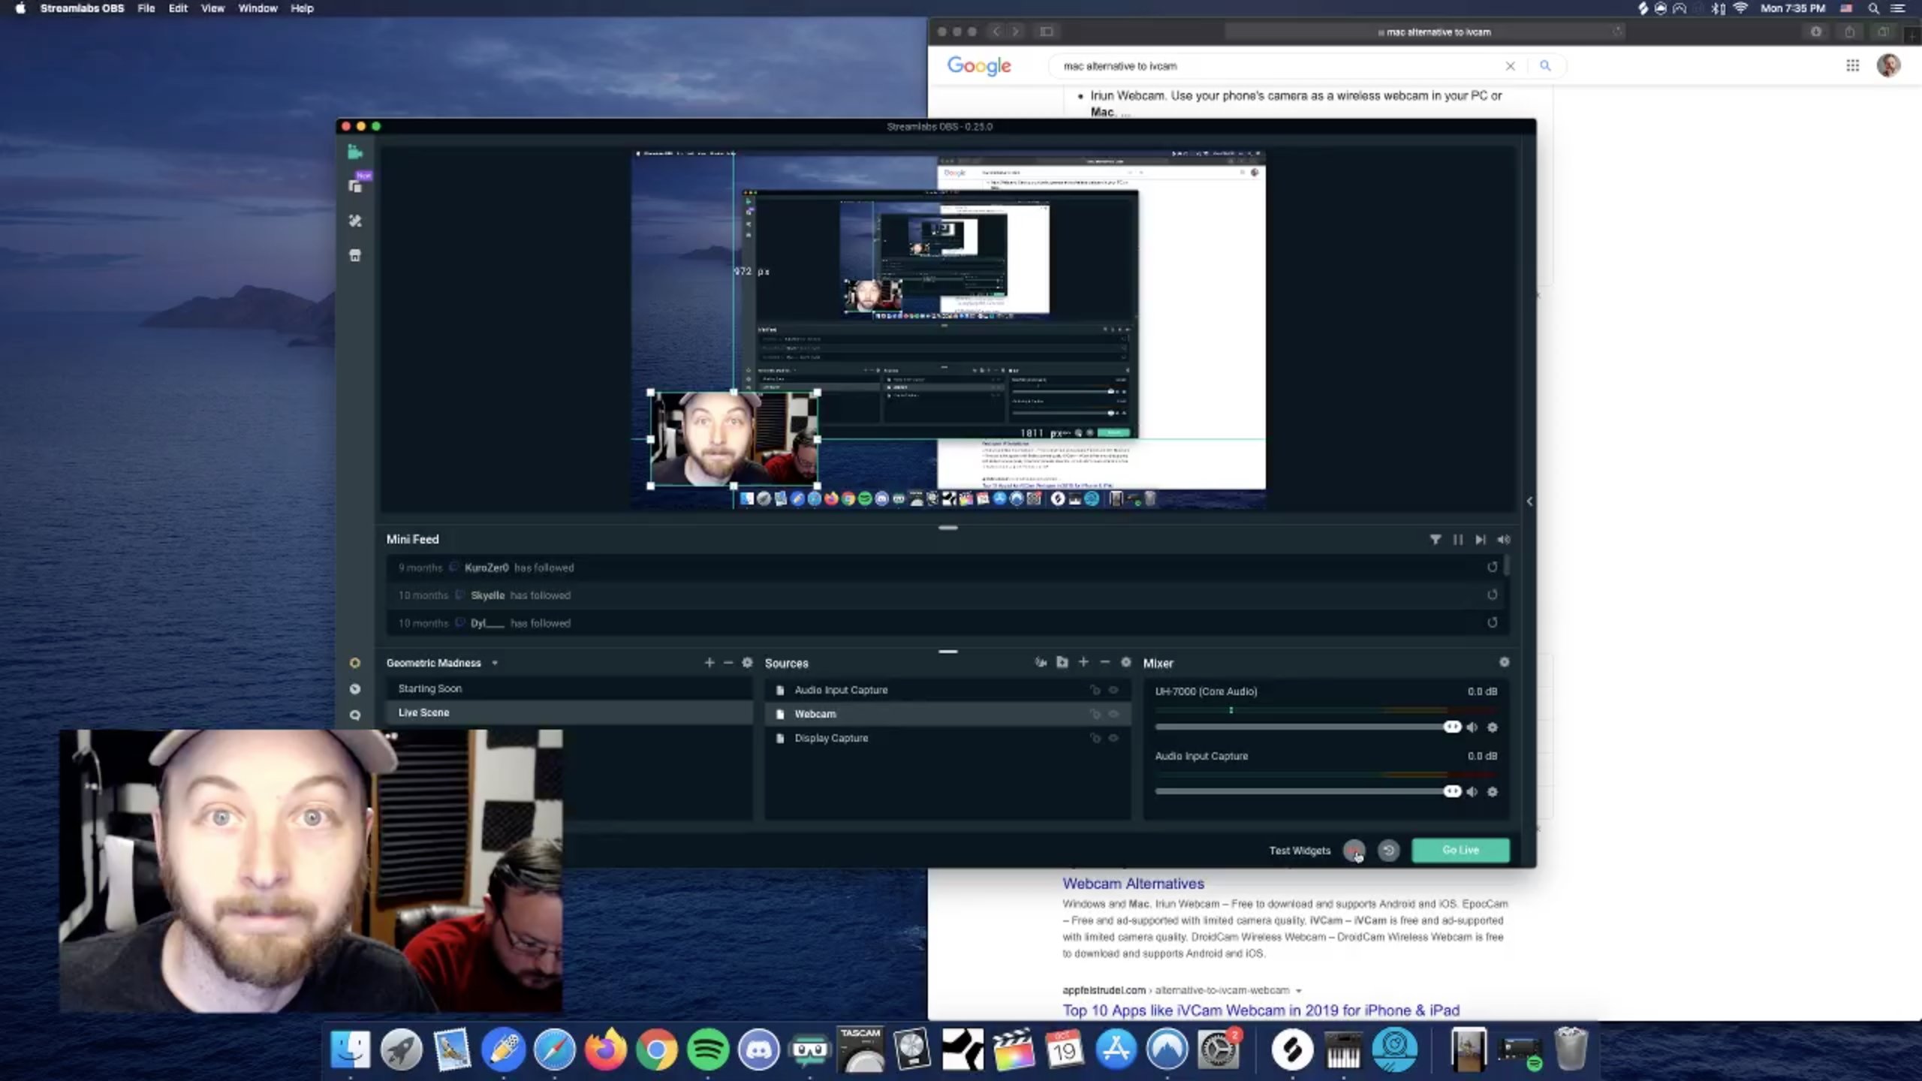Open Google apps grid in Safari
Screen dimensions: 1922x1081
(x=1852, y=66)
